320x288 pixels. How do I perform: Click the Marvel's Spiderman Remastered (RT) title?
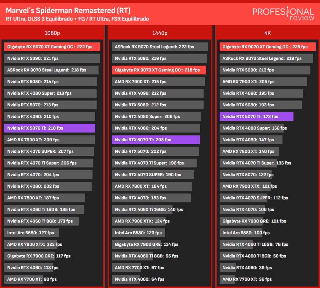click(68, 10)
